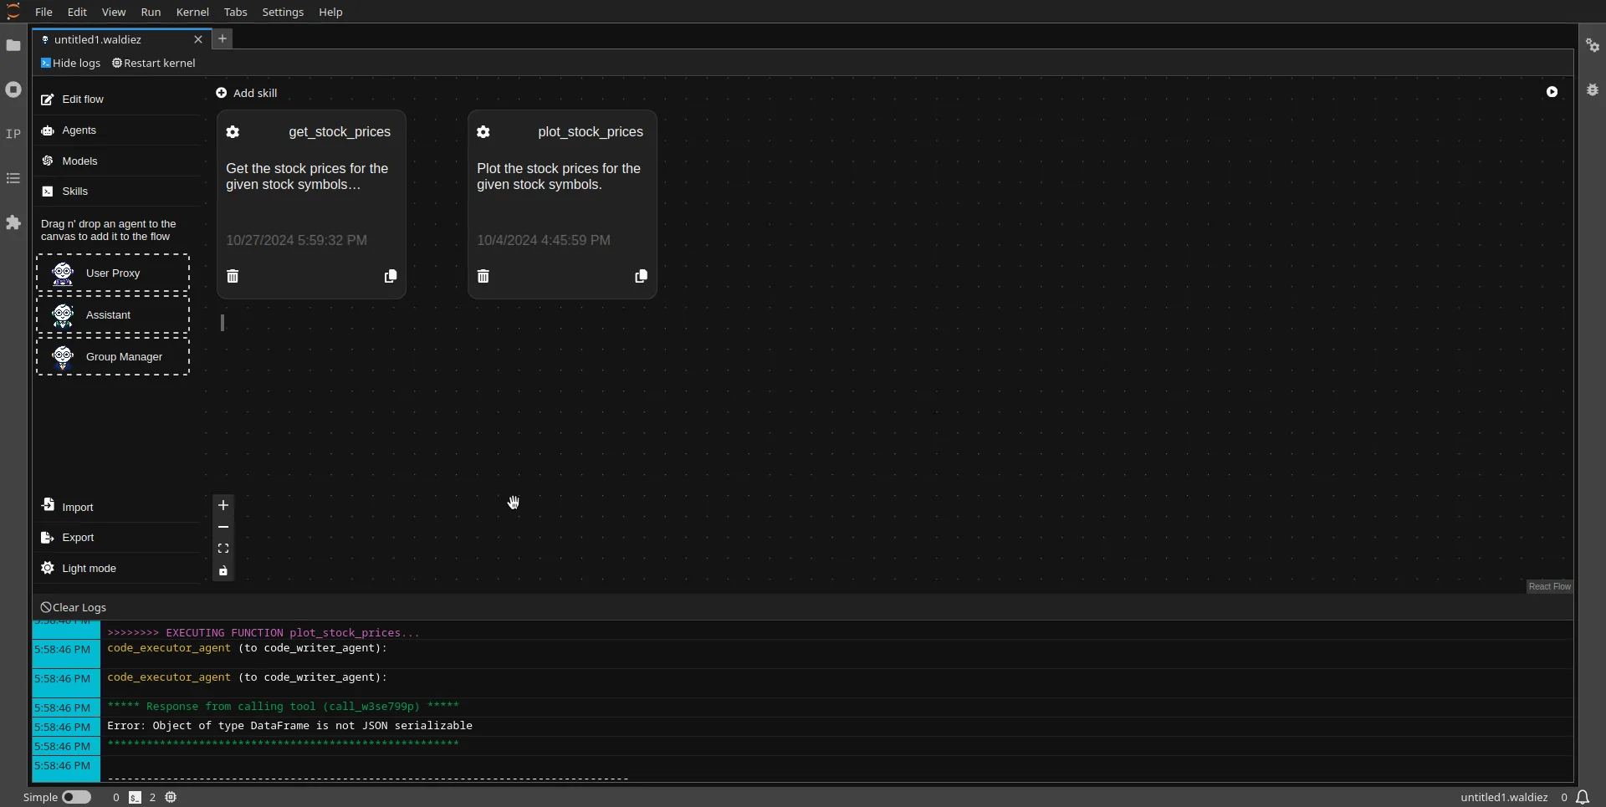The image size is (1606, 807).
Task: Expand the Models section
Action: coord(79,161)
